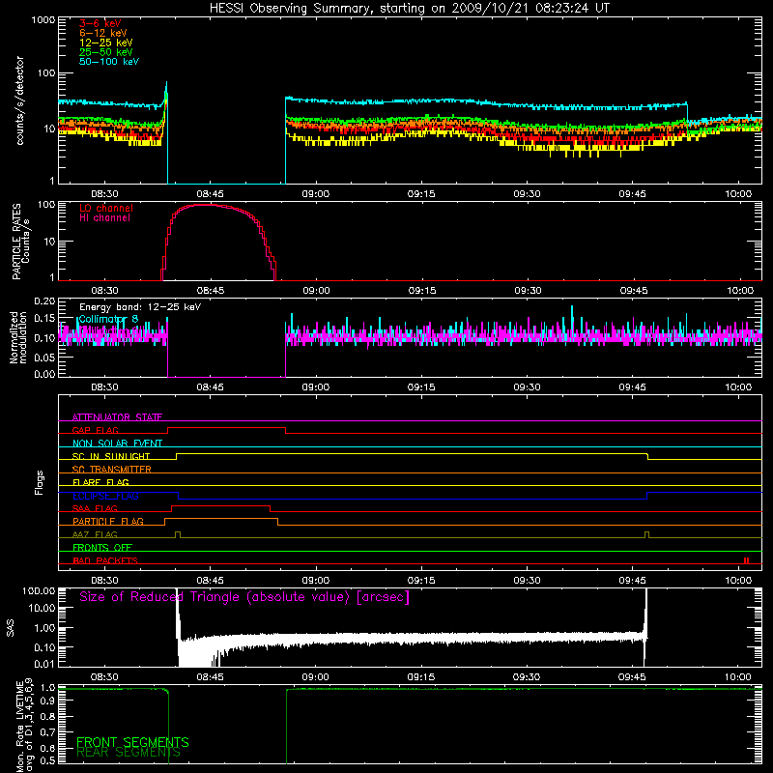Click the 100.00 value on the SAS y-axis
Image resolution: width=773 pixels, height=773 pixels.
(x=39, y=590)
